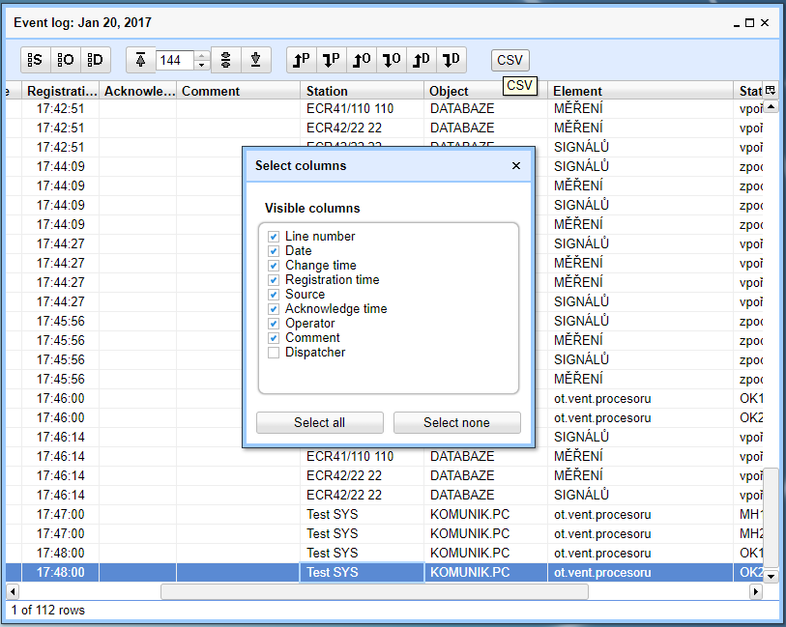Sort by the Station column header
Viewport: 786px width, 627px height.
[x=362, y=91]
